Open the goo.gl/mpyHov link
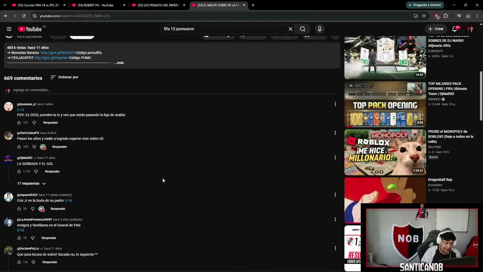This screenshot has width=483, height=272. click(51, 58)
